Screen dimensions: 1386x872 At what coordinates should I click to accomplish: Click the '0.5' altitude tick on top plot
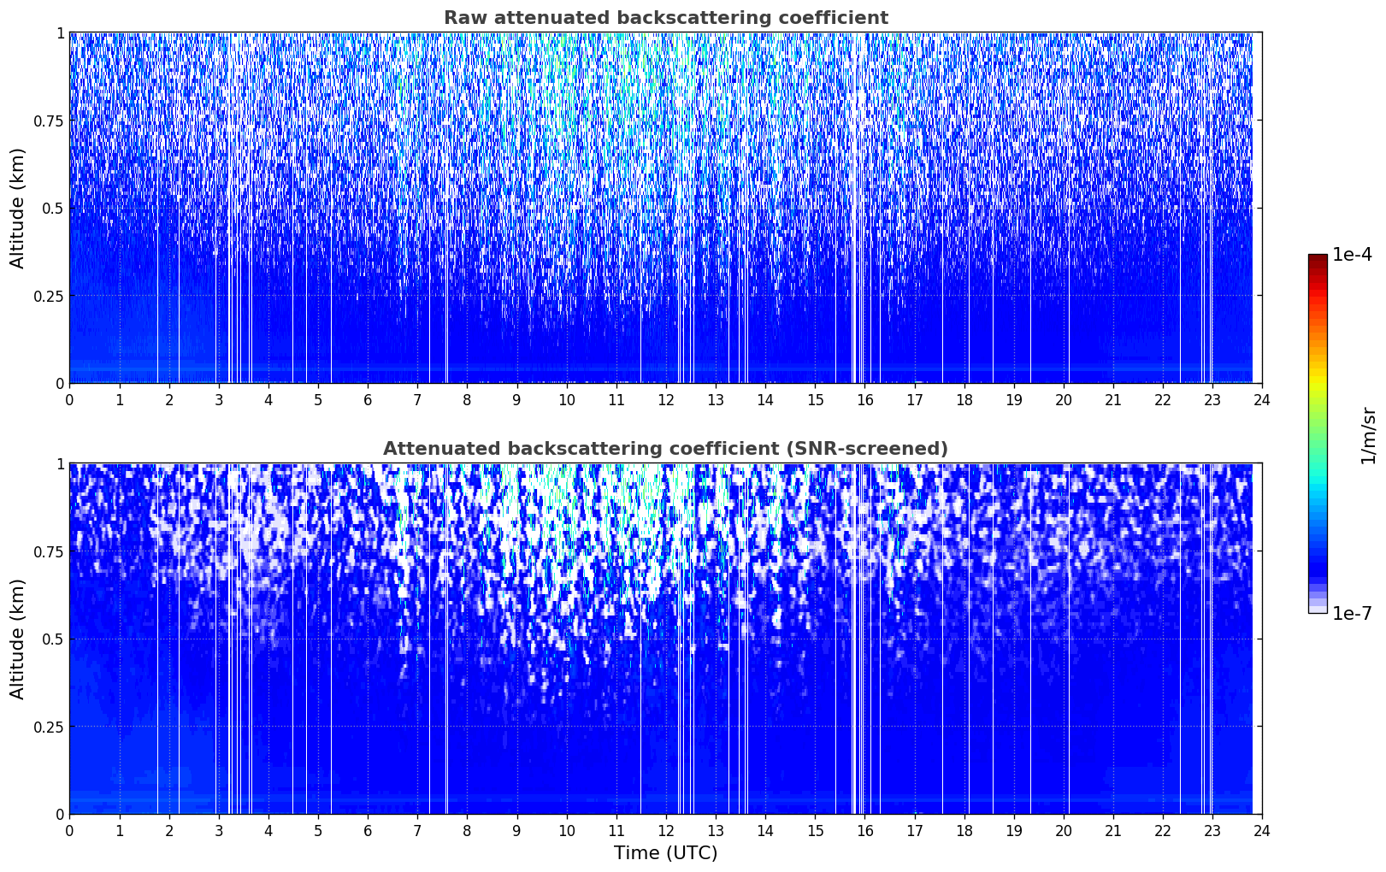52,208
